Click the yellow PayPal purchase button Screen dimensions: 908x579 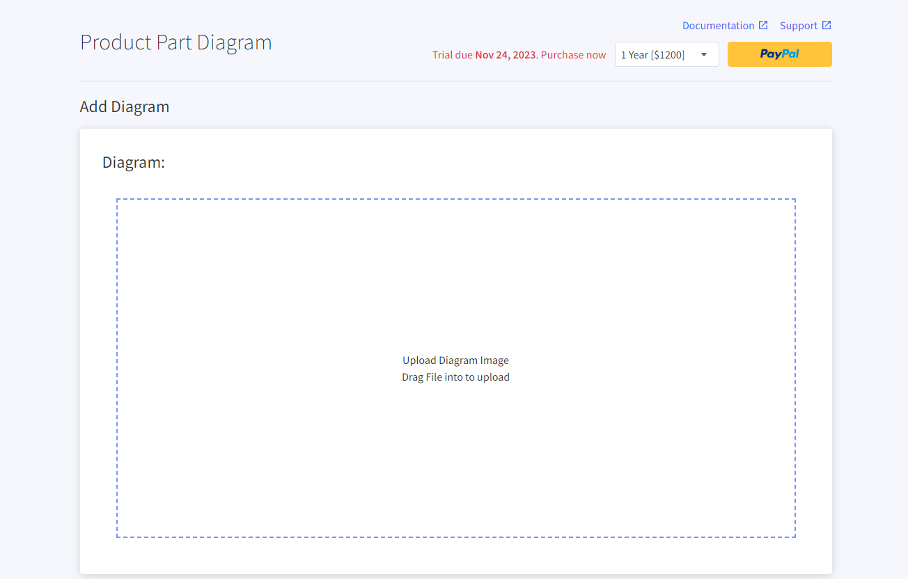coord(780,54)
